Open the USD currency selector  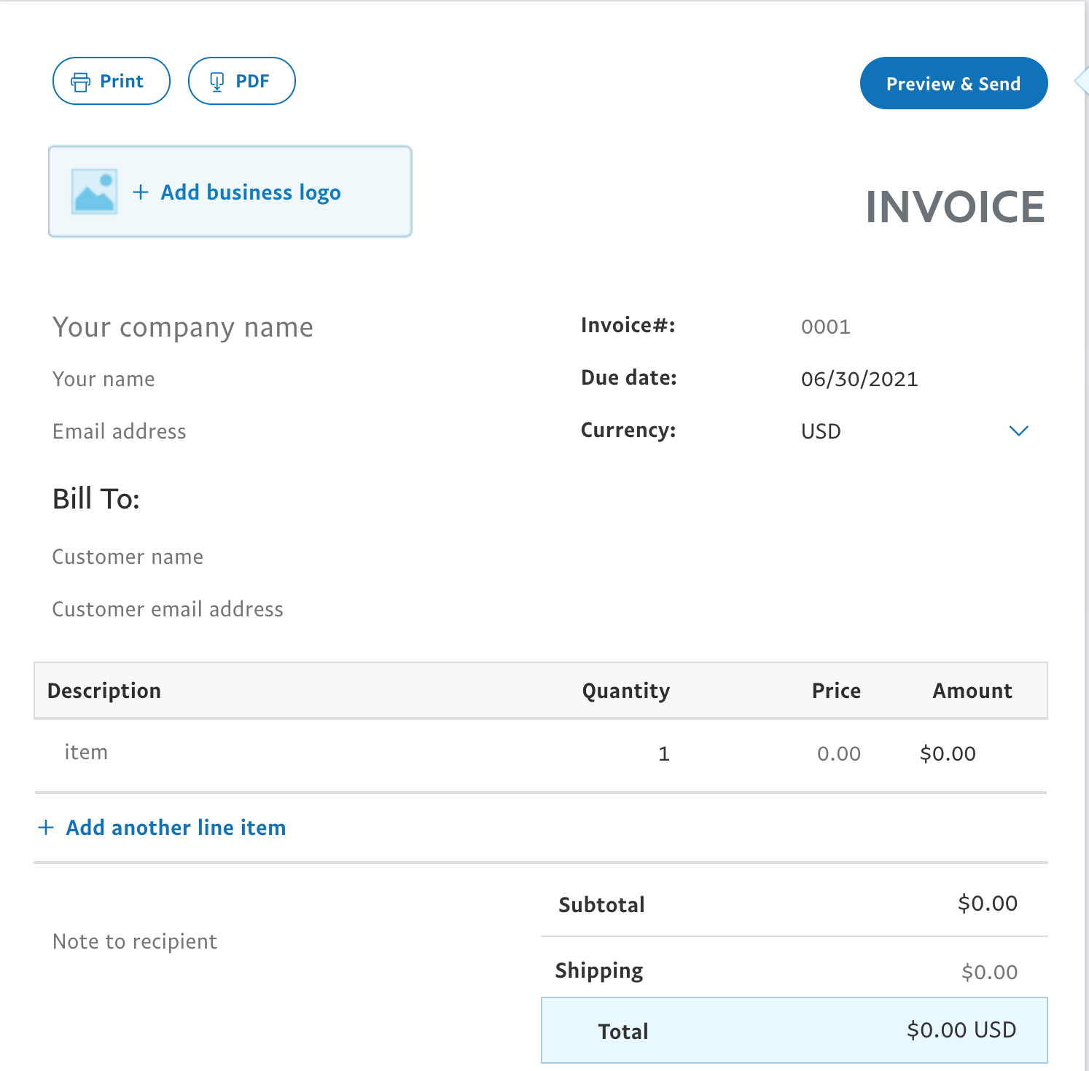point(821,431)
